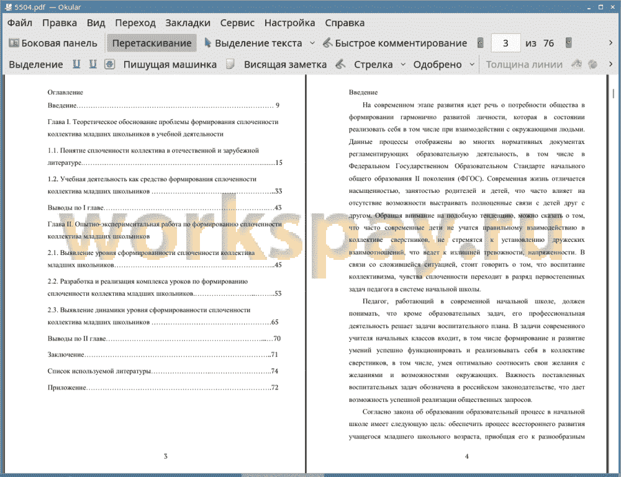Select the second U squiggle underline icon
The image size is (621, 477).
point(93,64)
